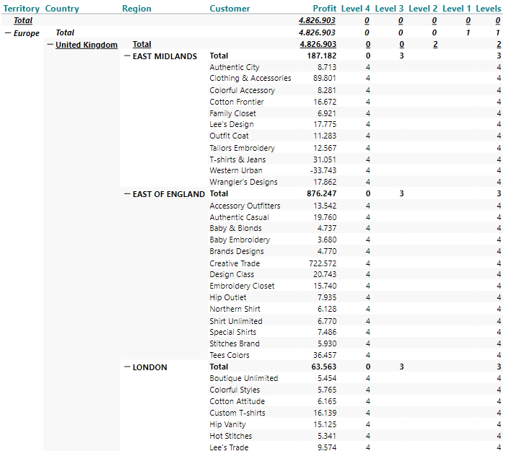Select the EAST OF ENGLAND label

coord(168,194)
